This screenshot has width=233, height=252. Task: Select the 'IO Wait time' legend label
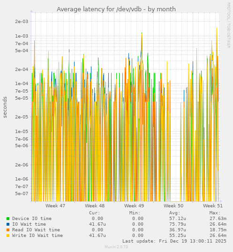[x=29, y=224]
